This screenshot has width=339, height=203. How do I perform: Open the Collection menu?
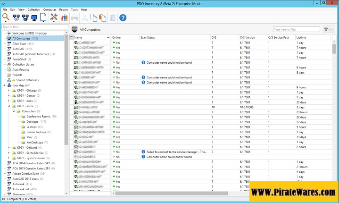click(x=34, y=9)
